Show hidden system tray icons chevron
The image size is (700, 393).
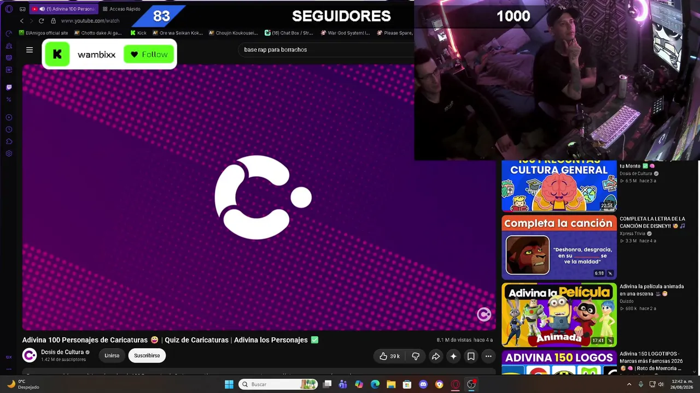click(x=629, y=384)
